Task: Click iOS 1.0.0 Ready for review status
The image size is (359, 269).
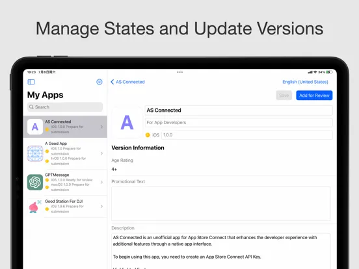Action: click(72, 180)
